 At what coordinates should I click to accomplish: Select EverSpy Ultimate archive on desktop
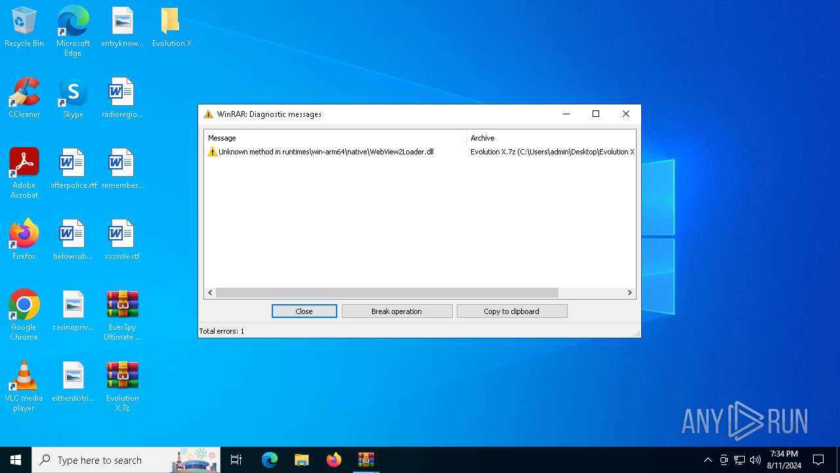pyautogui.click(x=122, y=315)
